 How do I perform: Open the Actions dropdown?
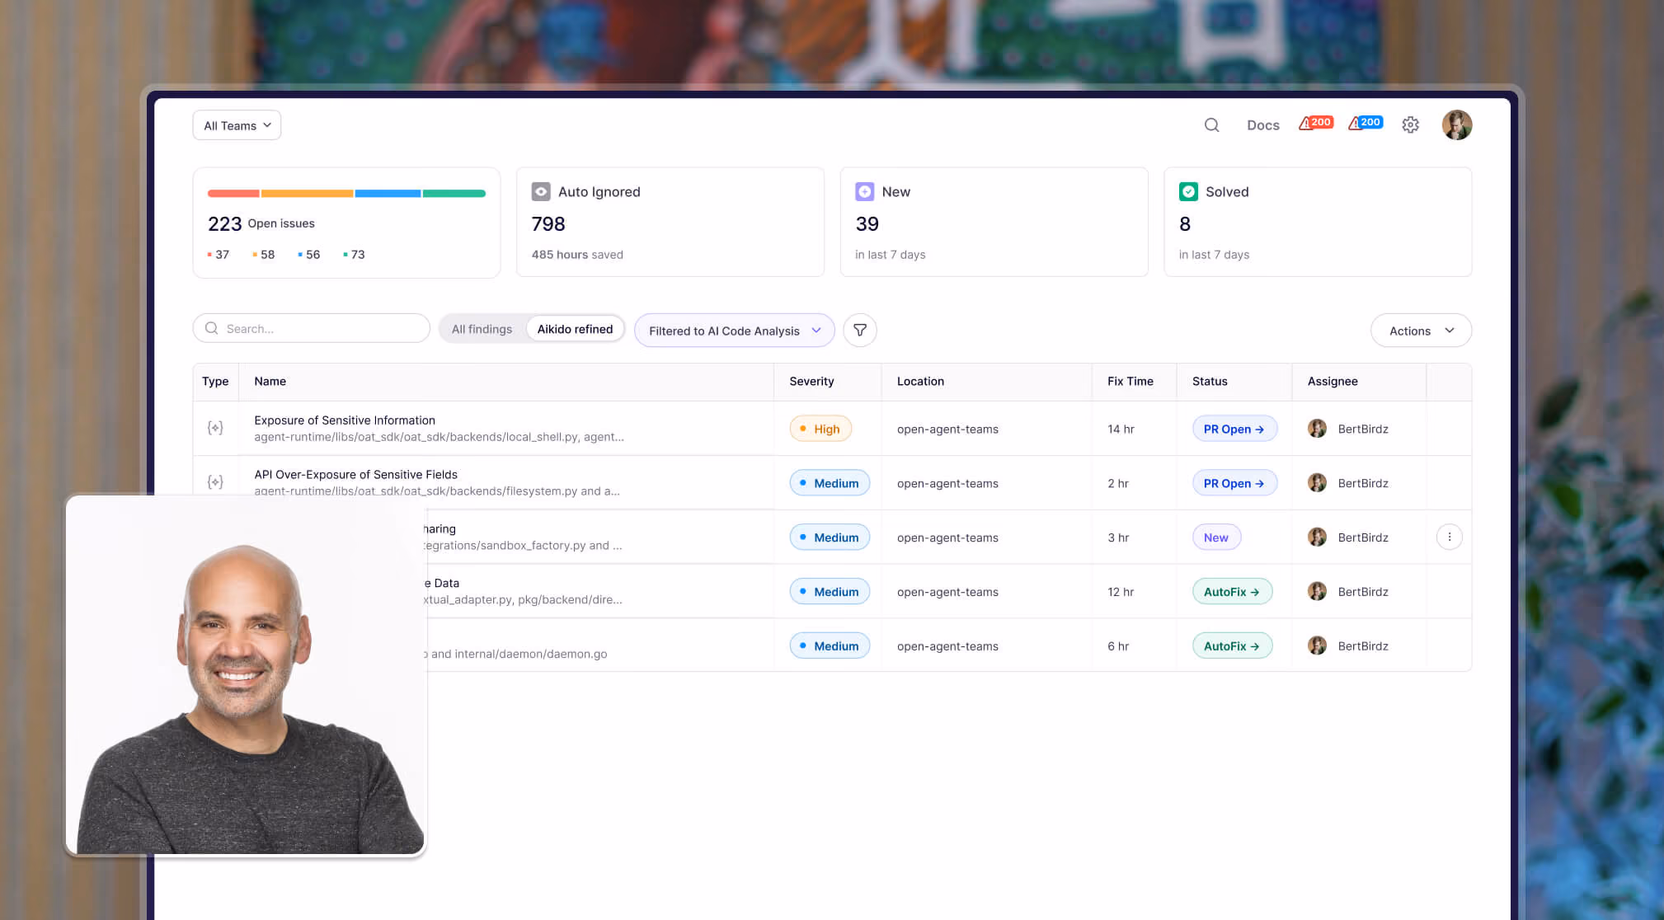[1421, 331]
